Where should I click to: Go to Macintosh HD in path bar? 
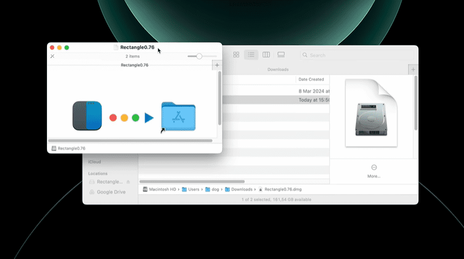pos(159,189)
